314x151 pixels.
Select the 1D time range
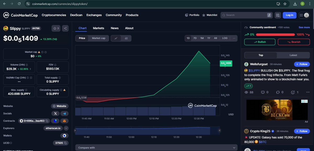tap(188, 38)
